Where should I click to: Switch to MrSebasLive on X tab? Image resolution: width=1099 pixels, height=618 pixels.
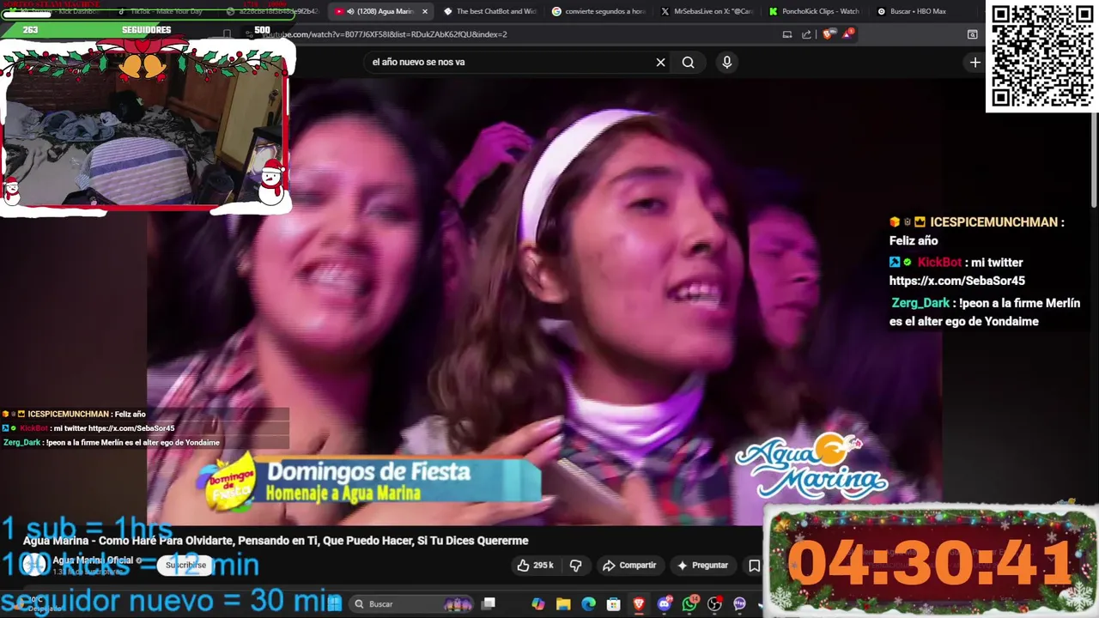pos(707,11)
